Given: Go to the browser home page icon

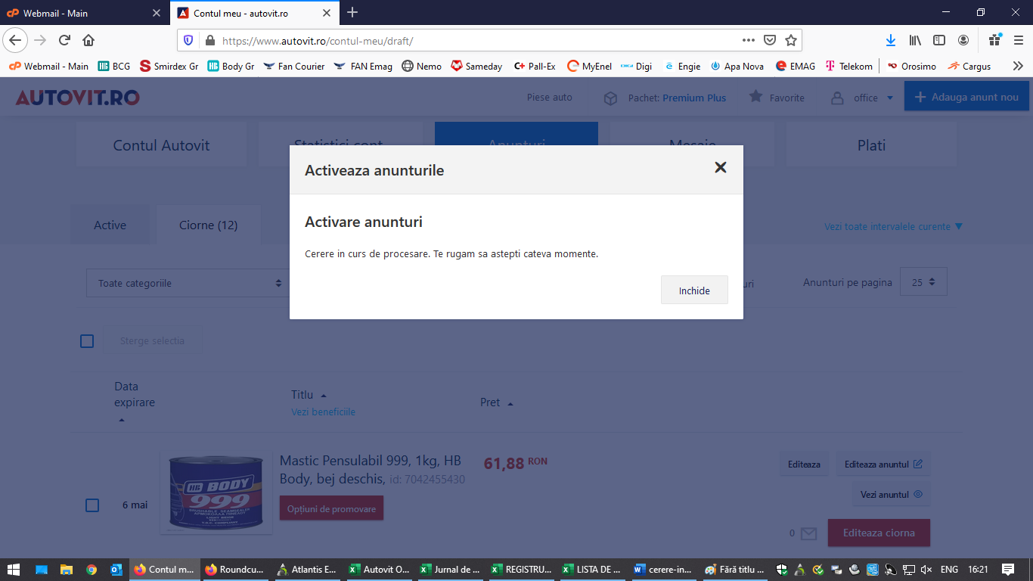Looking at the screenshot, I should coord(88,40).
